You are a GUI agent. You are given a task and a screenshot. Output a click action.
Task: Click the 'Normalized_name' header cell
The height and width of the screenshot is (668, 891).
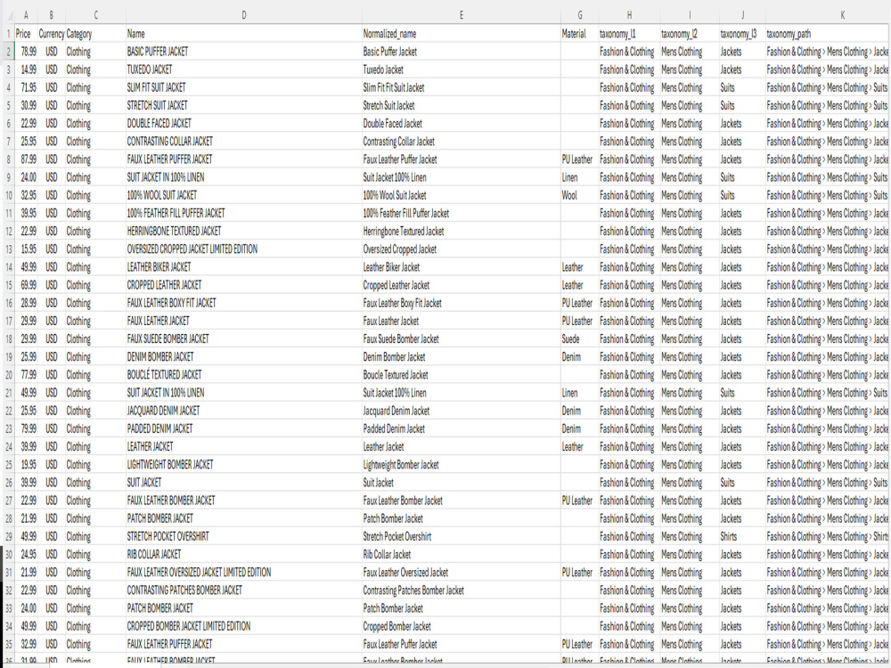tap(461, 34)
